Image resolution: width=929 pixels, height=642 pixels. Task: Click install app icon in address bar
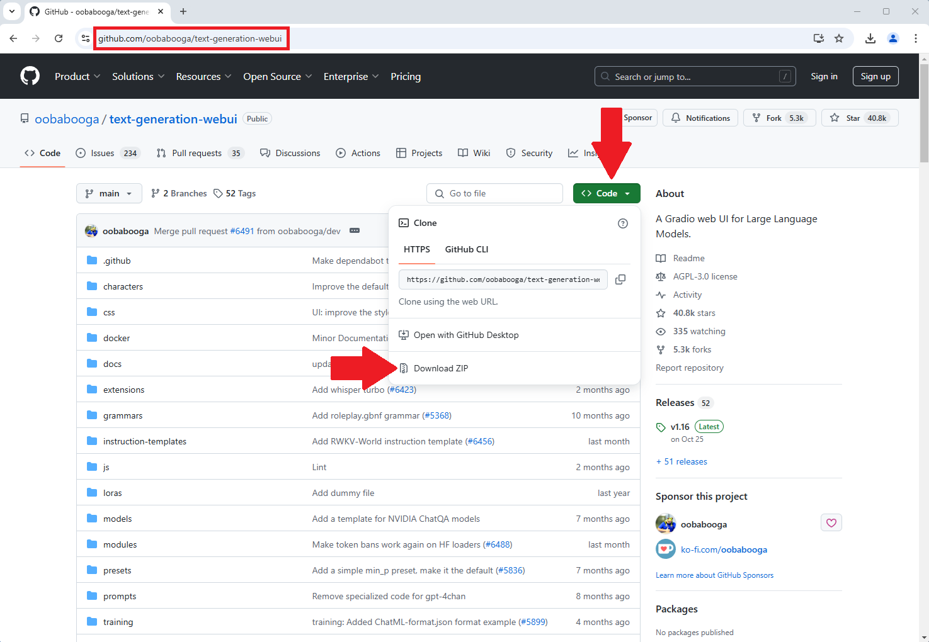(819, 38)
